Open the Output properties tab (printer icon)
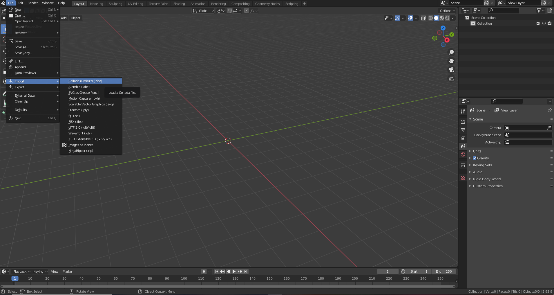Image resolution: width=554 pixels, height=295 pixels. tap(463, 130)
